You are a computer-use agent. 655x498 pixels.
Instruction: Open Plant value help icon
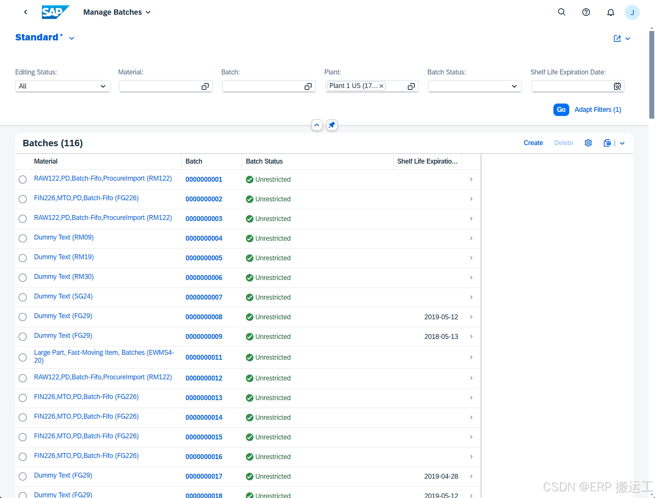411,87
